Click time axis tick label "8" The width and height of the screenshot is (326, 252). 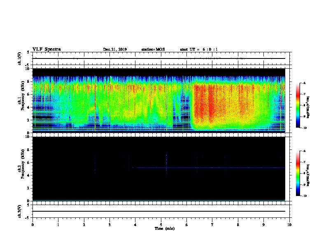tap(238, 225)
